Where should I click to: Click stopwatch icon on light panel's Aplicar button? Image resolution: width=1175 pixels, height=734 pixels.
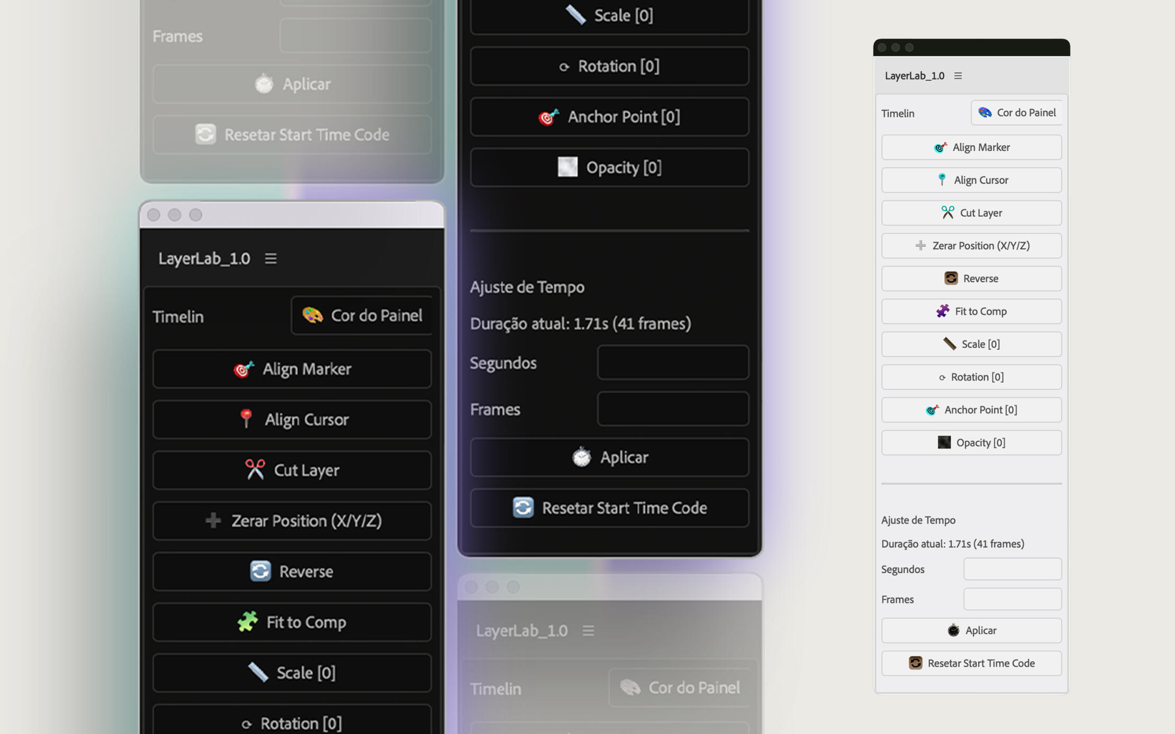(x=953, y=630)
